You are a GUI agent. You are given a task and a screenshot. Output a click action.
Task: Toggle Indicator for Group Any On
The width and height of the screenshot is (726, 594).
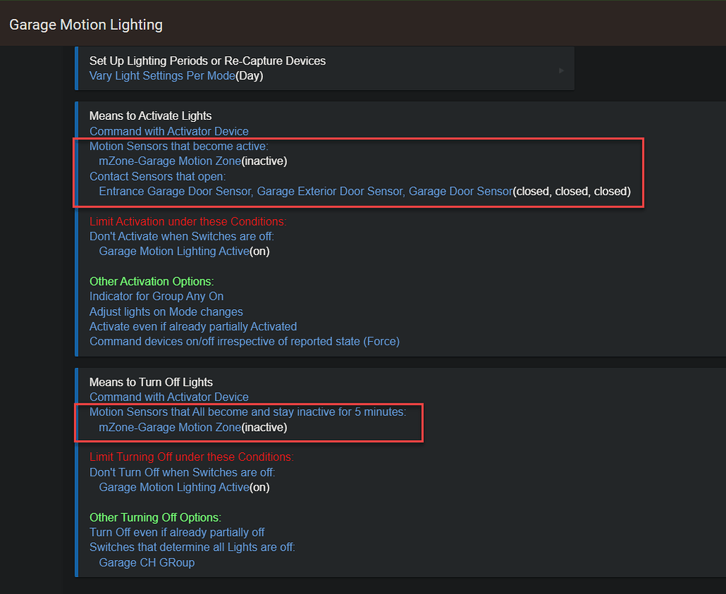pos(156,296)
